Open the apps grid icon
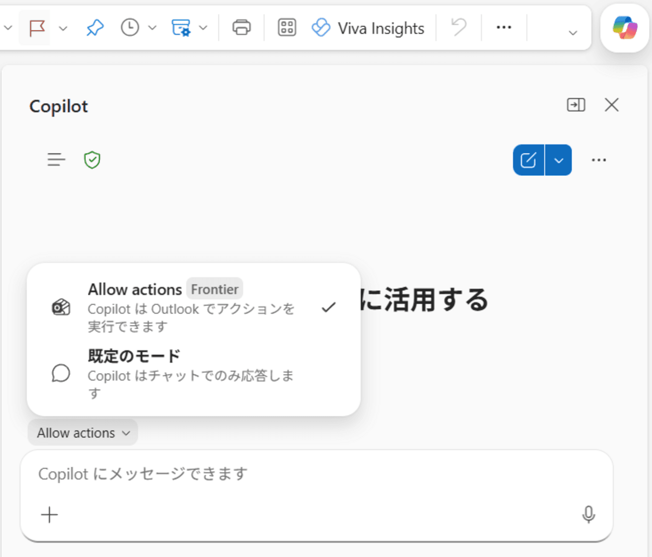Screen dimensions: 652x557 [x=287, y=28]
